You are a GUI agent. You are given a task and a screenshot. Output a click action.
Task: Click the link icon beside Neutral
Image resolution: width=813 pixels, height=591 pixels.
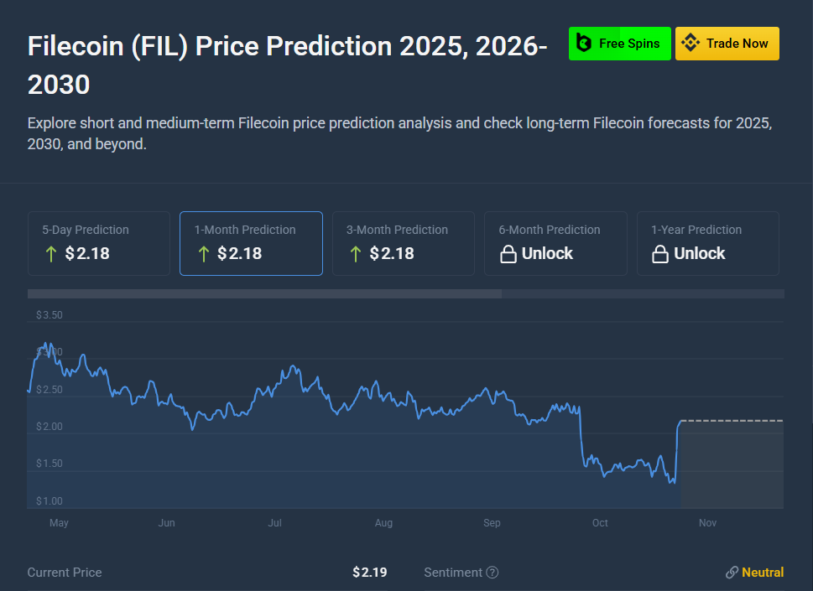(732, 573)
